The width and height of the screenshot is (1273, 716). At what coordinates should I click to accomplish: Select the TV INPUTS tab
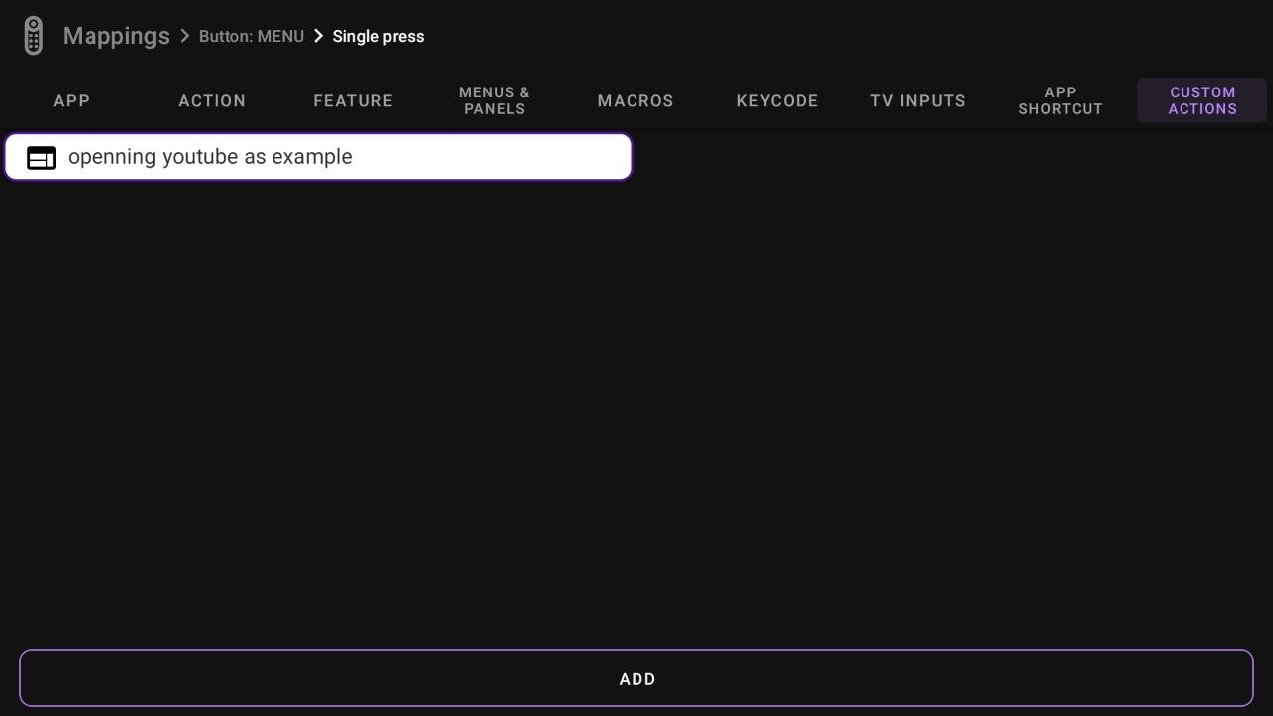pos(918,100)
